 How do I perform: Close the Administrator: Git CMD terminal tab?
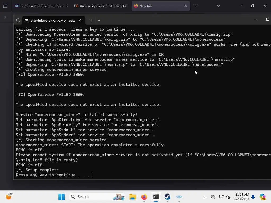[80, 20]
